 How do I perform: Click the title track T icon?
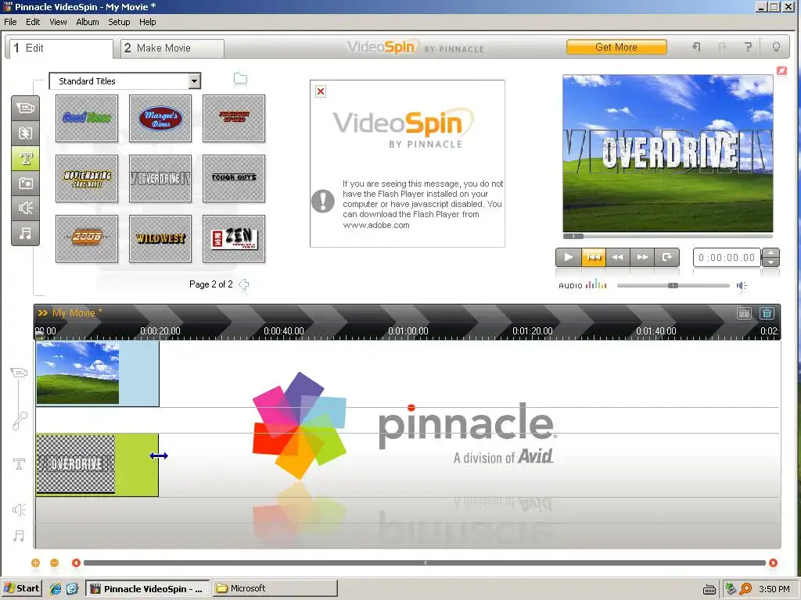click(19, 464)
